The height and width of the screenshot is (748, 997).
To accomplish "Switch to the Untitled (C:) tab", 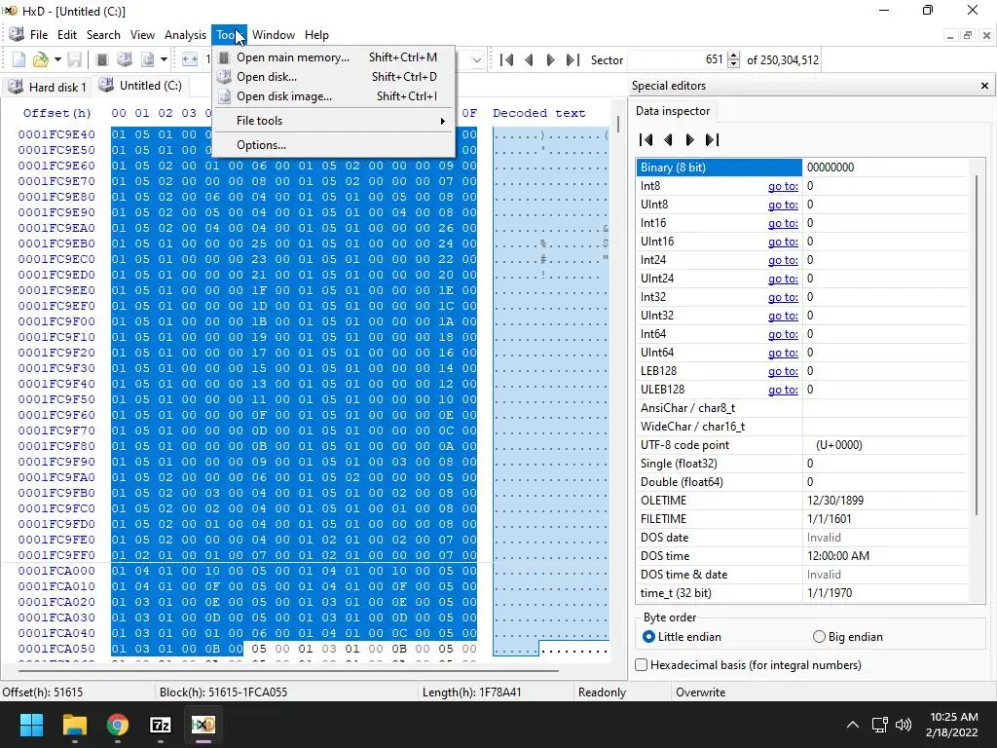I will [140, 86].
